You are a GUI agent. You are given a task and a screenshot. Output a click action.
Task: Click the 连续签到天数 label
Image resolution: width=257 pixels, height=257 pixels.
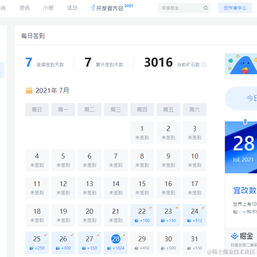point(50,65)
